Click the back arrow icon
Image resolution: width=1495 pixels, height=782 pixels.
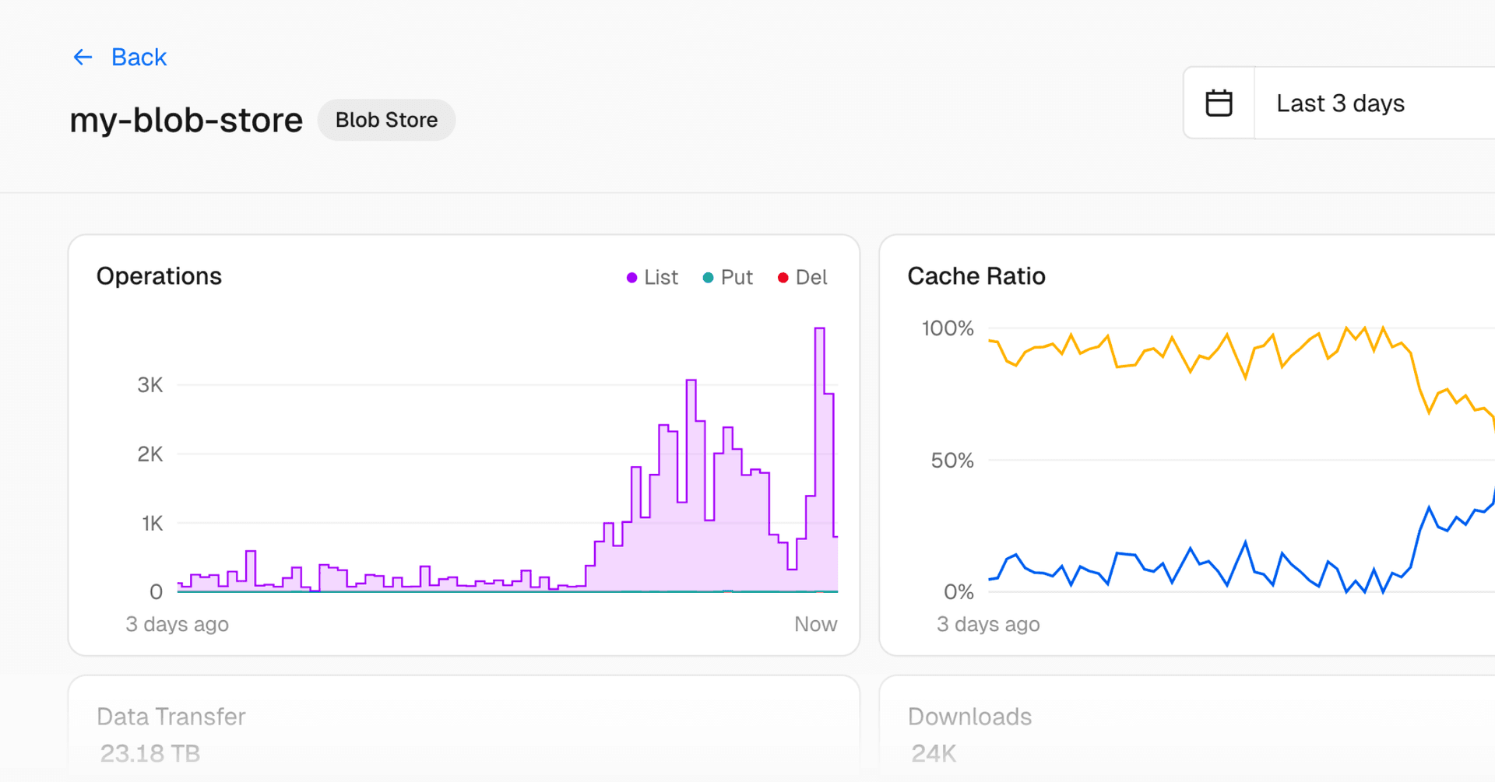tap(83, 57)
